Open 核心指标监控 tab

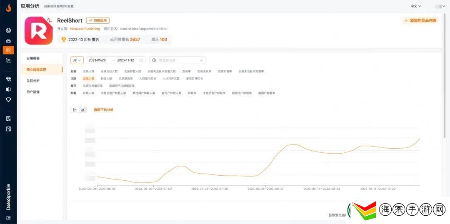tap(36, 70)
